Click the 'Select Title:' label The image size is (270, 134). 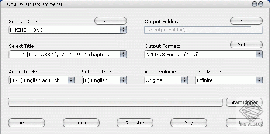[x=22, y=46]
